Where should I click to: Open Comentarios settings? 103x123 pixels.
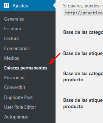pyautogui.click(x=17, y=48)
